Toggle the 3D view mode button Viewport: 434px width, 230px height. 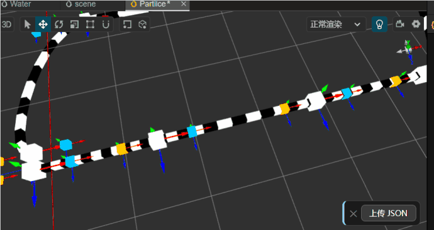tap(7, 24)
